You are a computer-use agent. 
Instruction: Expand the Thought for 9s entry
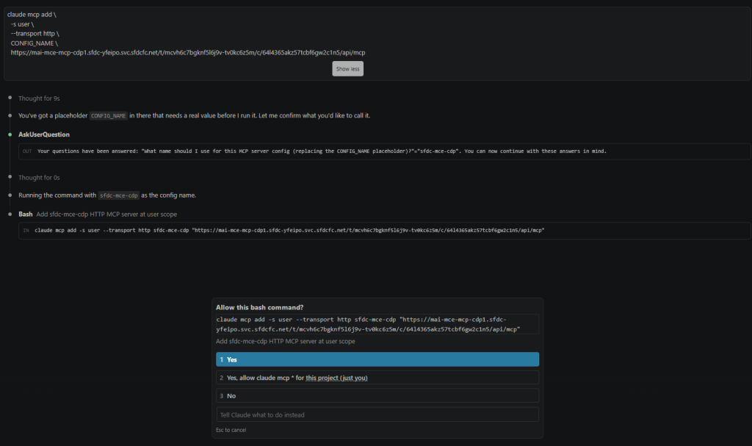(39, 98)
